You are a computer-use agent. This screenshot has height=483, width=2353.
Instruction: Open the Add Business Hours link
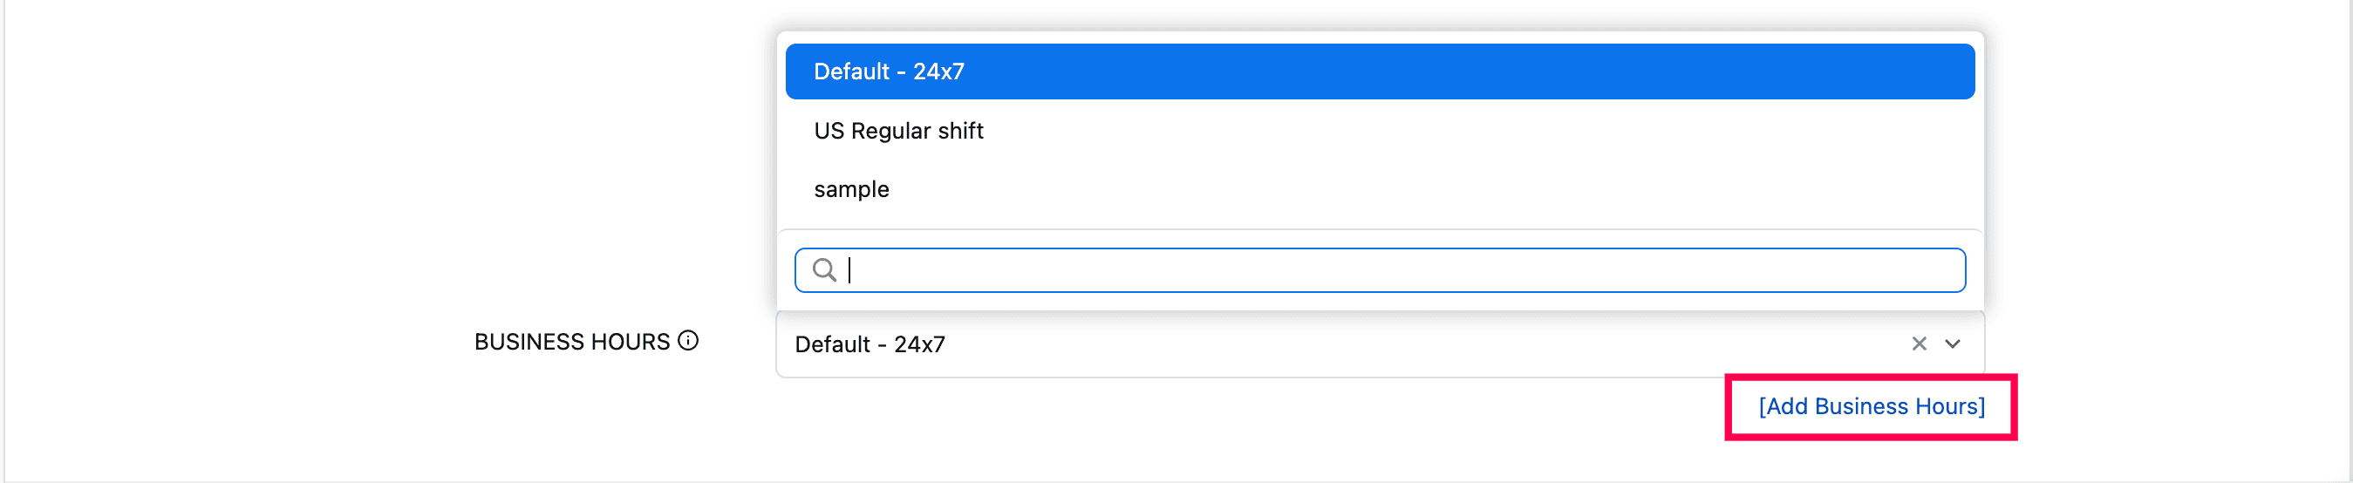click(1871, 406)
